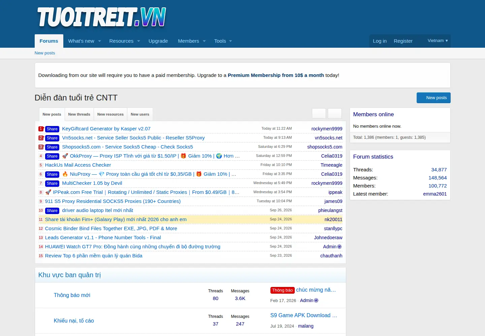The height and width of the screenshot is (336, 485).
Task: Click the Share prefix on driver audio laptop Itel thread
Action: coord(52,211)
